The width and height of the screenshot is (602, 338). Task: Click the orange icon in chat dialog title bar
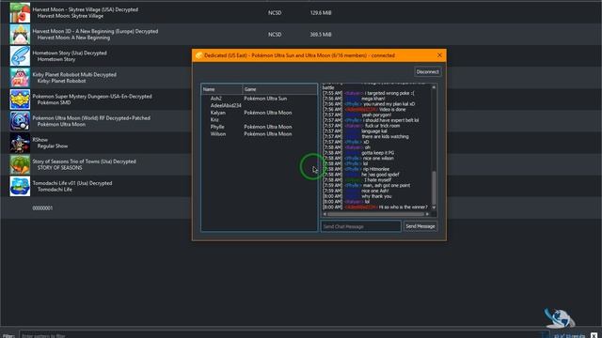pyautogui.click(x=198, y=55)
